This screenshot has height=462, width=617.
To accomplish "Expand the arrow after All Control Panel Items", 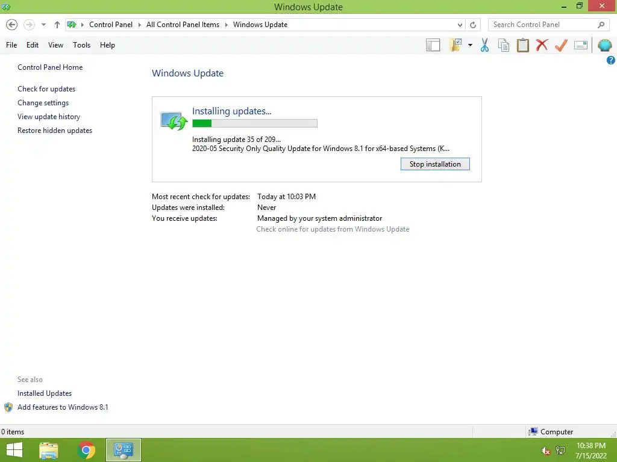I will click(227, 25).
